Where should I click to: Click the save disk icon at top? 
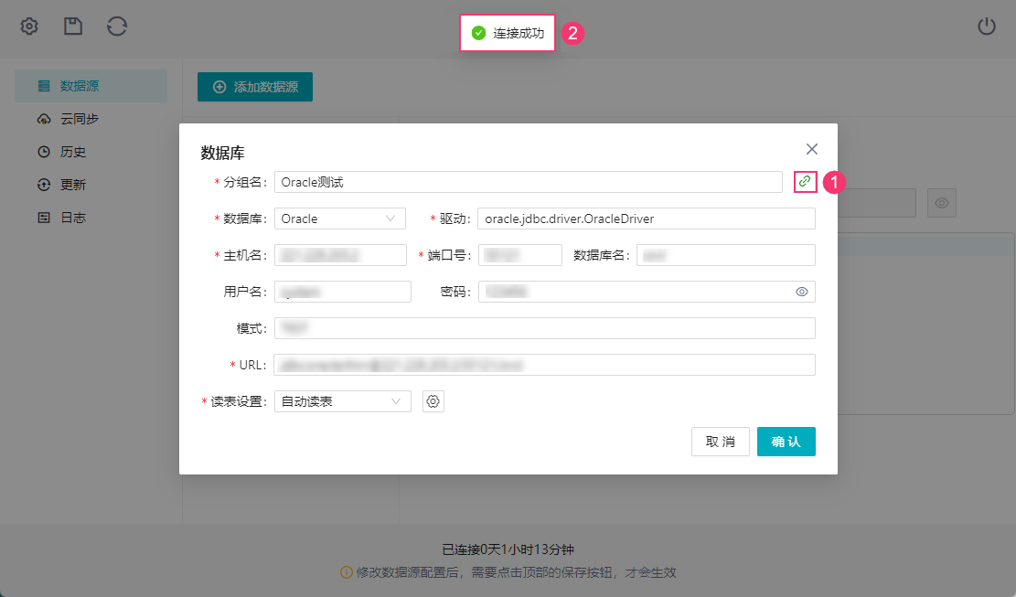[x=73, y=27]
